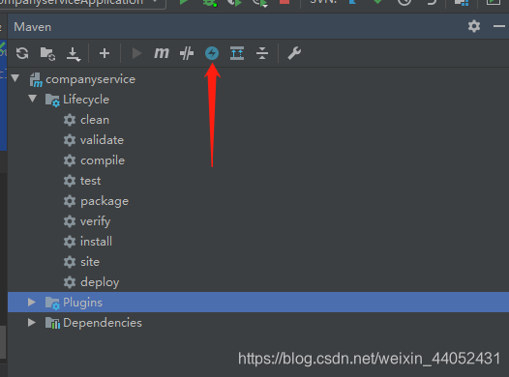
Task: Select the Lifecycle folder
Action: click(x=86, y=100)
